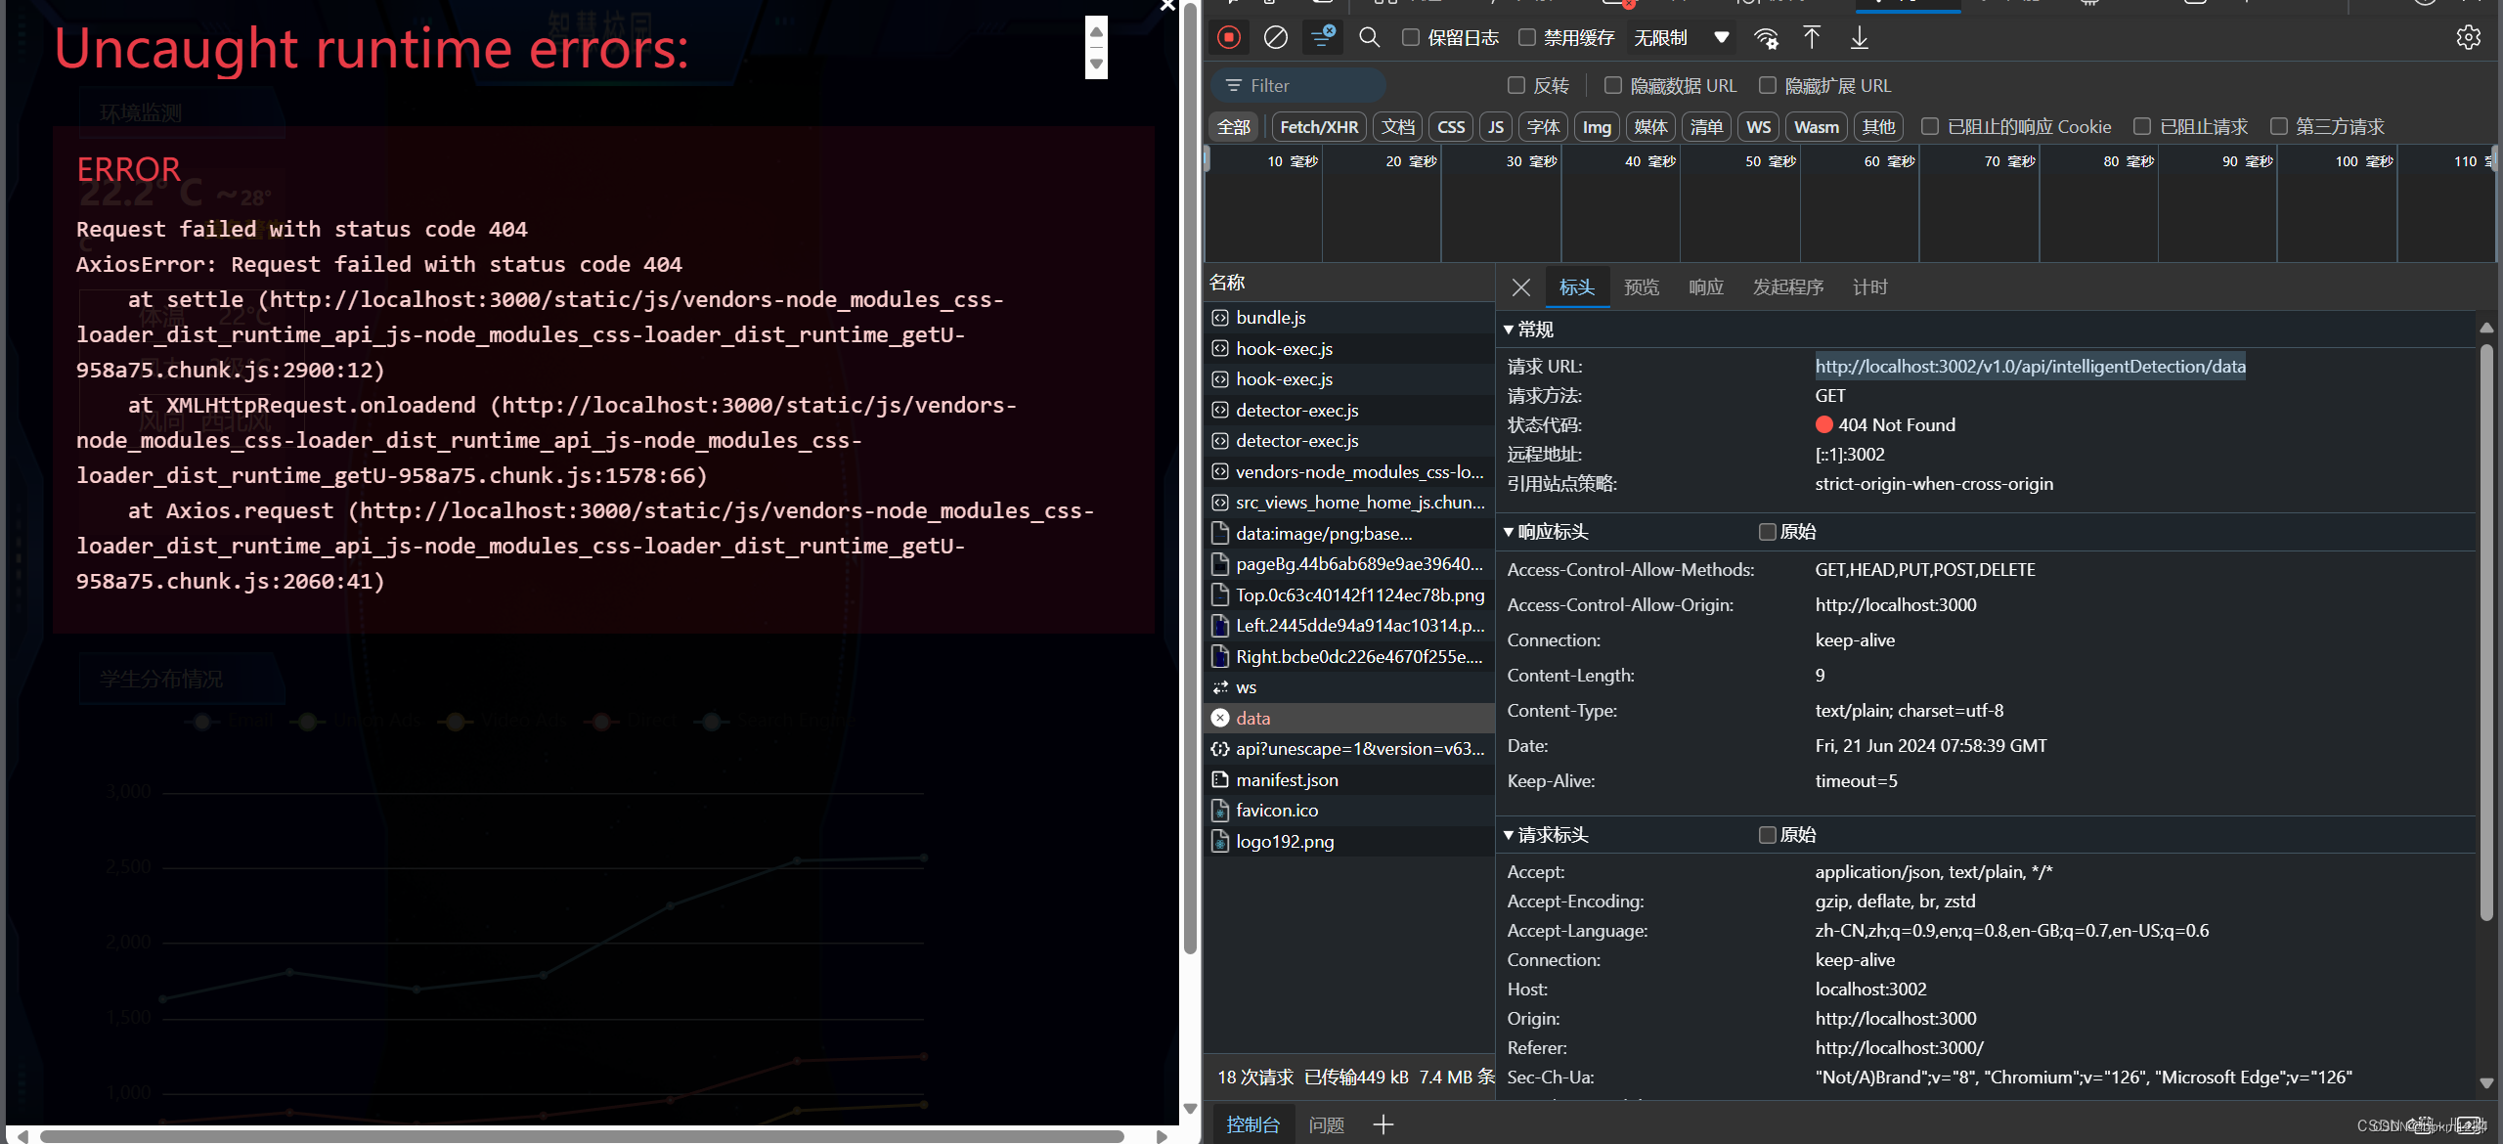Open network settings gear
The width and height of the screenshot is (2503, 1144).
pyautogui.click(x=2469, y=37)
